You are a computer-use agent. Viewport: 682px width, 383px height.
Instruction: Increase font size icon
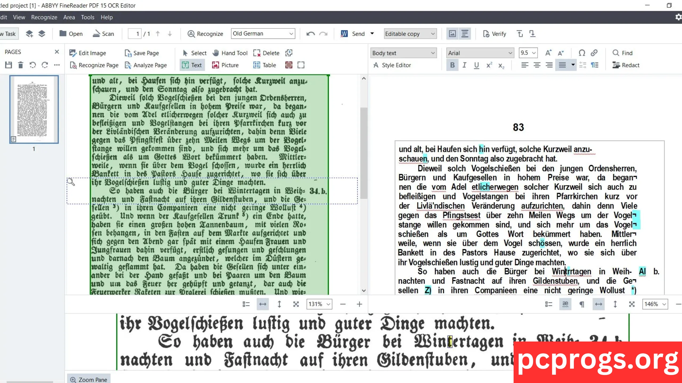[548, 53]
